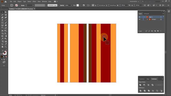Click Outline in Pathfinders row
Viewport: 171px width, 96px height.
(157, 91)
